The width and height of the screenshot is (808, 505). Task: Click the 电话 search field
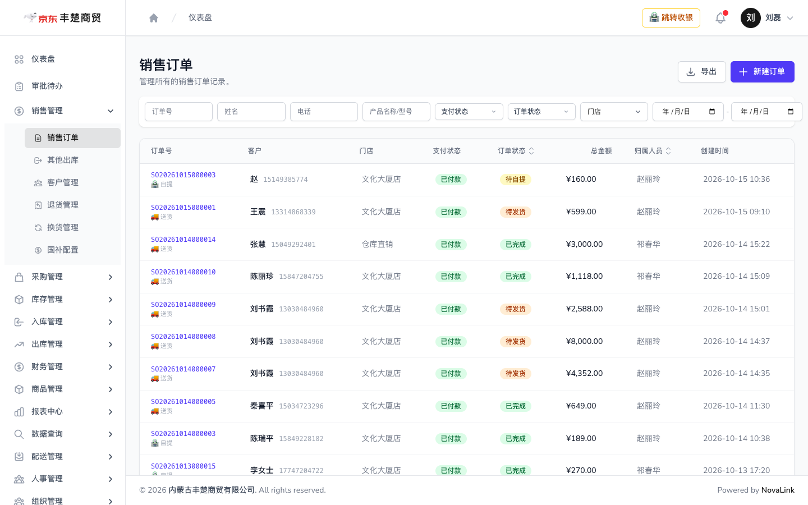coord(324,112)
